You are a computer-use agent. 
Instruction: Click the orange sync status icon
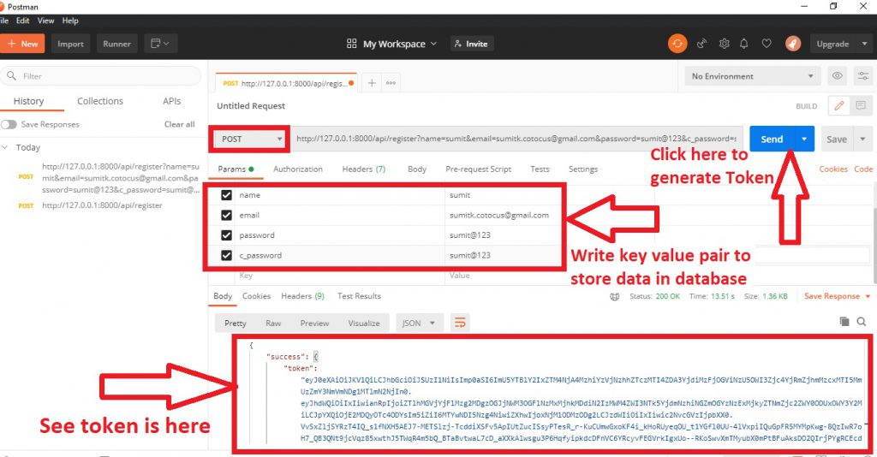[677, 44]
